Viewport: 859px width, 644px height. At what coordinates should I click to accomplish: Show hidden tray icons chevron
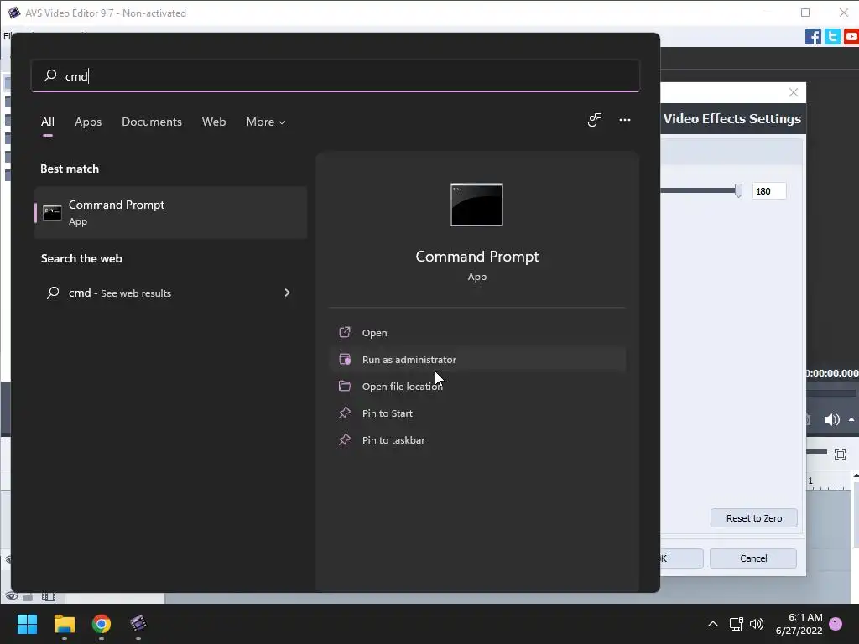(x=713, y=624)
